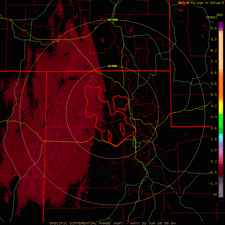This screenshot has width=225, height=225.
Task: Click the DKD product label above the scale
Action: [x=220, y=15]
